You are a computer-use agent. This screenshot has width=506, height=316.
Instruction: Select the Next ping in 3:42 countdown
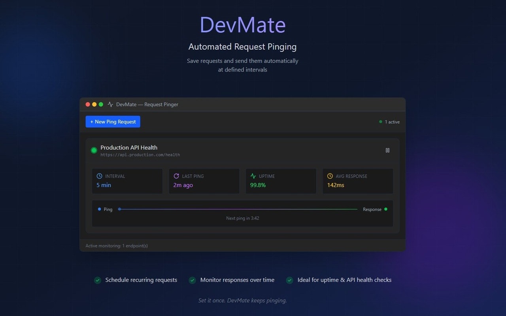[x=242, y=218]
